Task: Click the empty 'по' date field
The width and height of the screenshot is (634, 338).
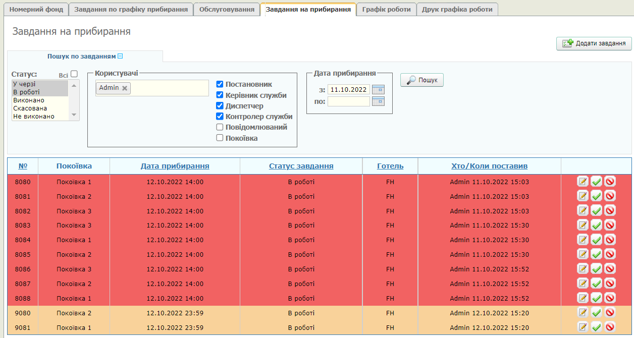Action: click(348, 101)
